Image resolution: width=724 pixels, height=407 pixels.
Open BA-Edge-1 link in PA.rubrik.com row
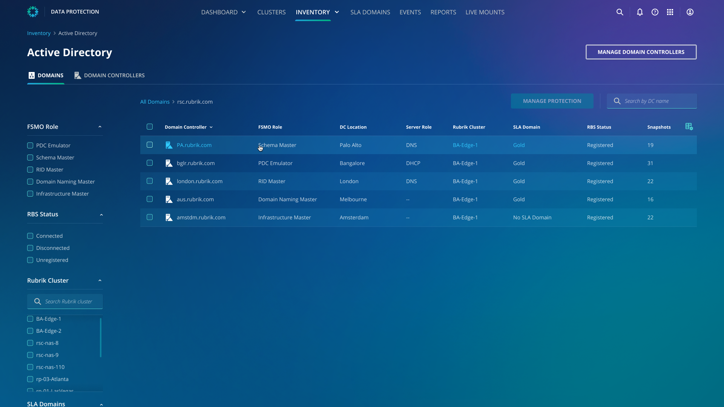coord(465,145)
